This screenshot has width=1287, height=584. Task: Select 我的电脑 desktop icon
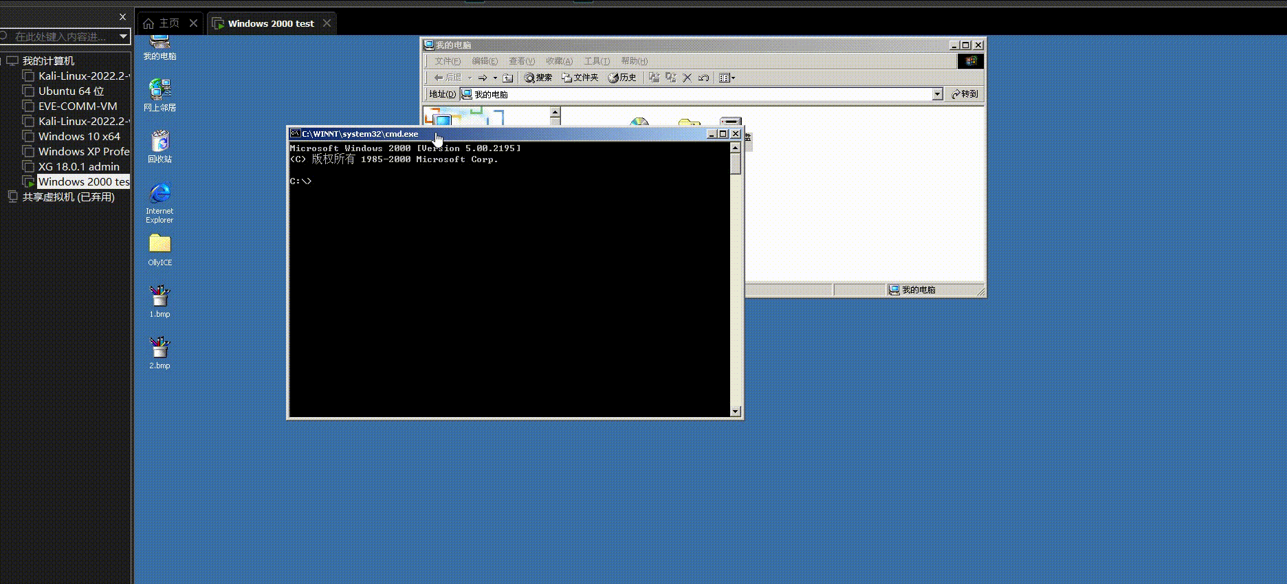[x=159, y=48]
